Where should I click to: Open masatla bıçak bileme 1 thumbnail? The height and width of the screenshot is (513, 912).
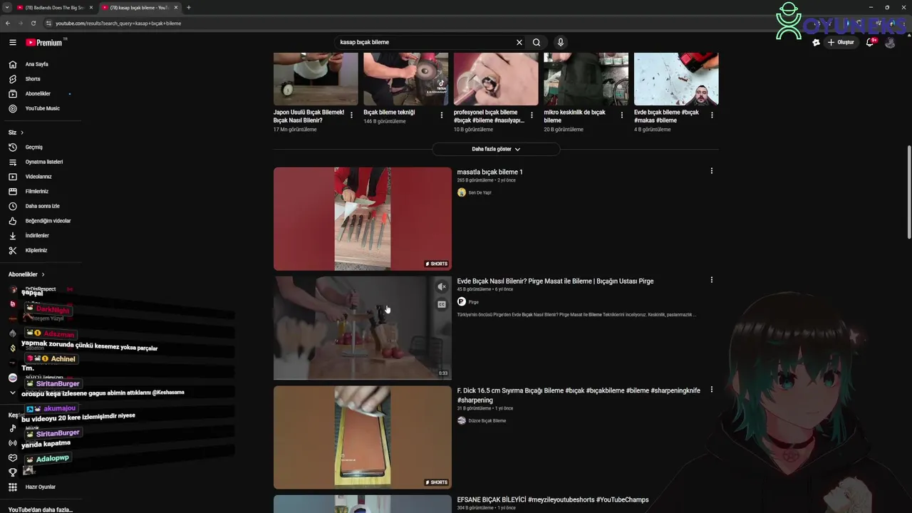363,219
